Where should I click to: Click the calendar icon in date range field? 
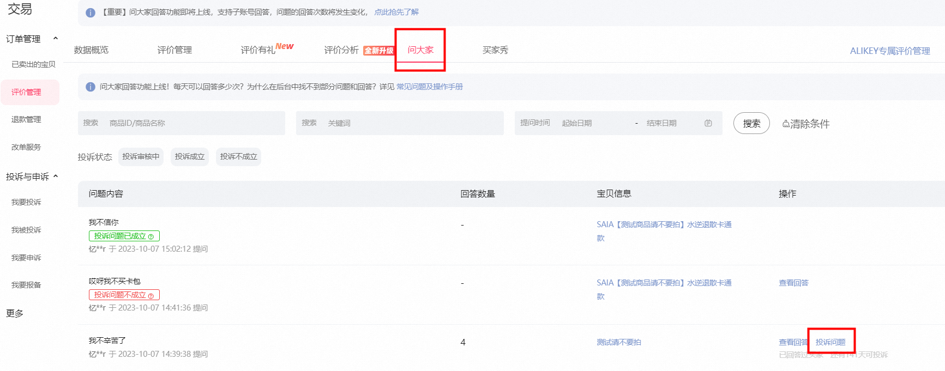click(x=708, y=123)
